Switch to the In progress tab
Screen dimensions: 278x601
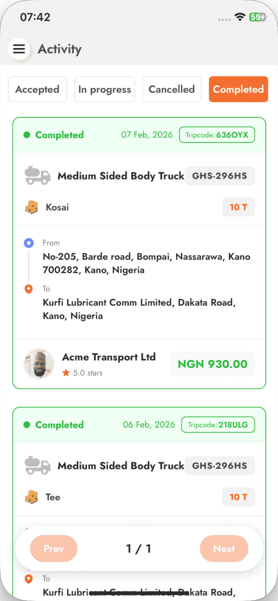coord(105,89)
